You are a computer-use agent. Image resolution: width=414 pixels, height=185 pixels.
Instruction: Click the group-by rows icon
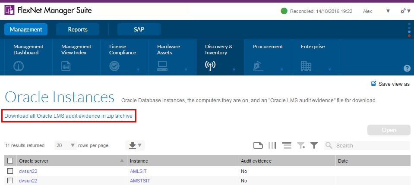[287, 145]
